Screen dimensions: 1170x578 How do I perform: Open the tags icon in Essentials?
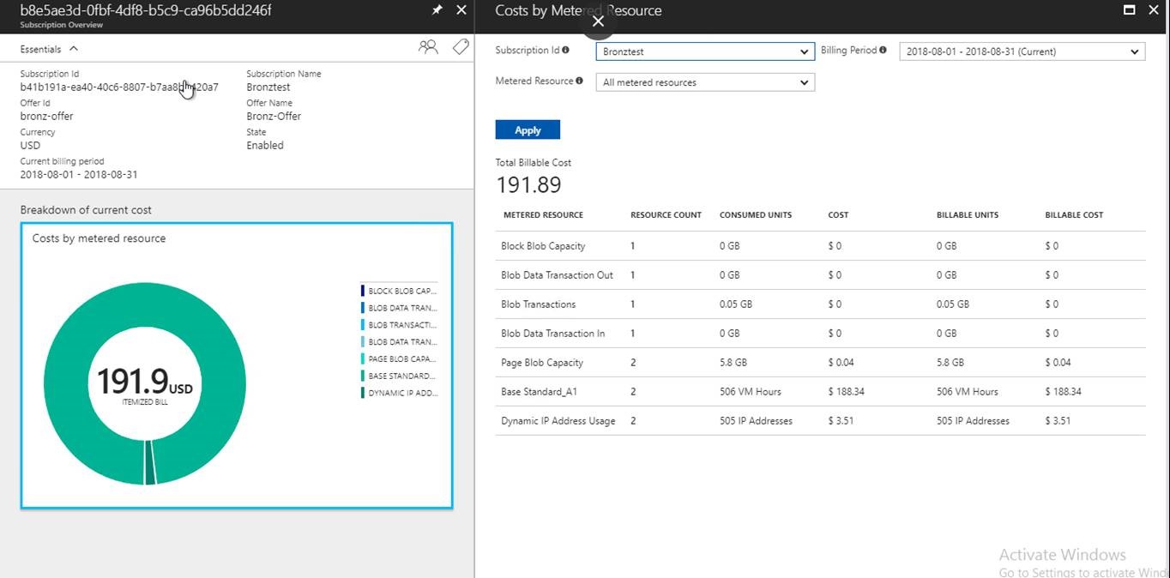tap(461, 47)
